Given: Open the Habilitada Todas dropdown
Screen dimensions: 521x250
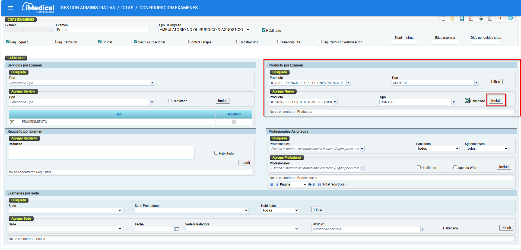Looking at the screenshot, I should click(x=280, y=210).
